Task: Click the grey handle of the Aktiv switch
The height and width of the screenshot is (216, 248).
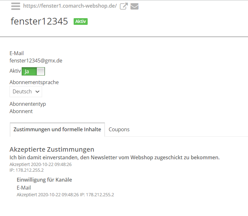Action: [41, 71]
